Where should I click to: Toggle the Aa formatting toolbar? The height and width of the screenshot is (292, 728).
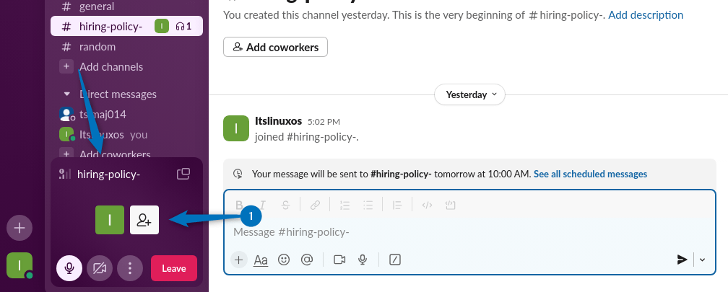[261, 260]
